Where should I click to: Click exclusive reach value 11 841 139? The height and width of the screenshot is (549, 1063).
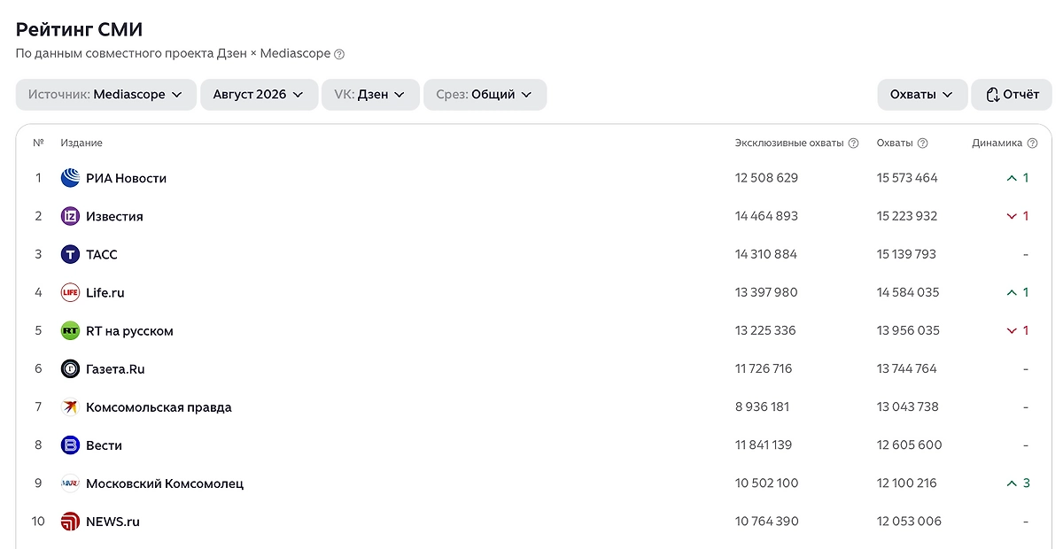coord(764,445)
